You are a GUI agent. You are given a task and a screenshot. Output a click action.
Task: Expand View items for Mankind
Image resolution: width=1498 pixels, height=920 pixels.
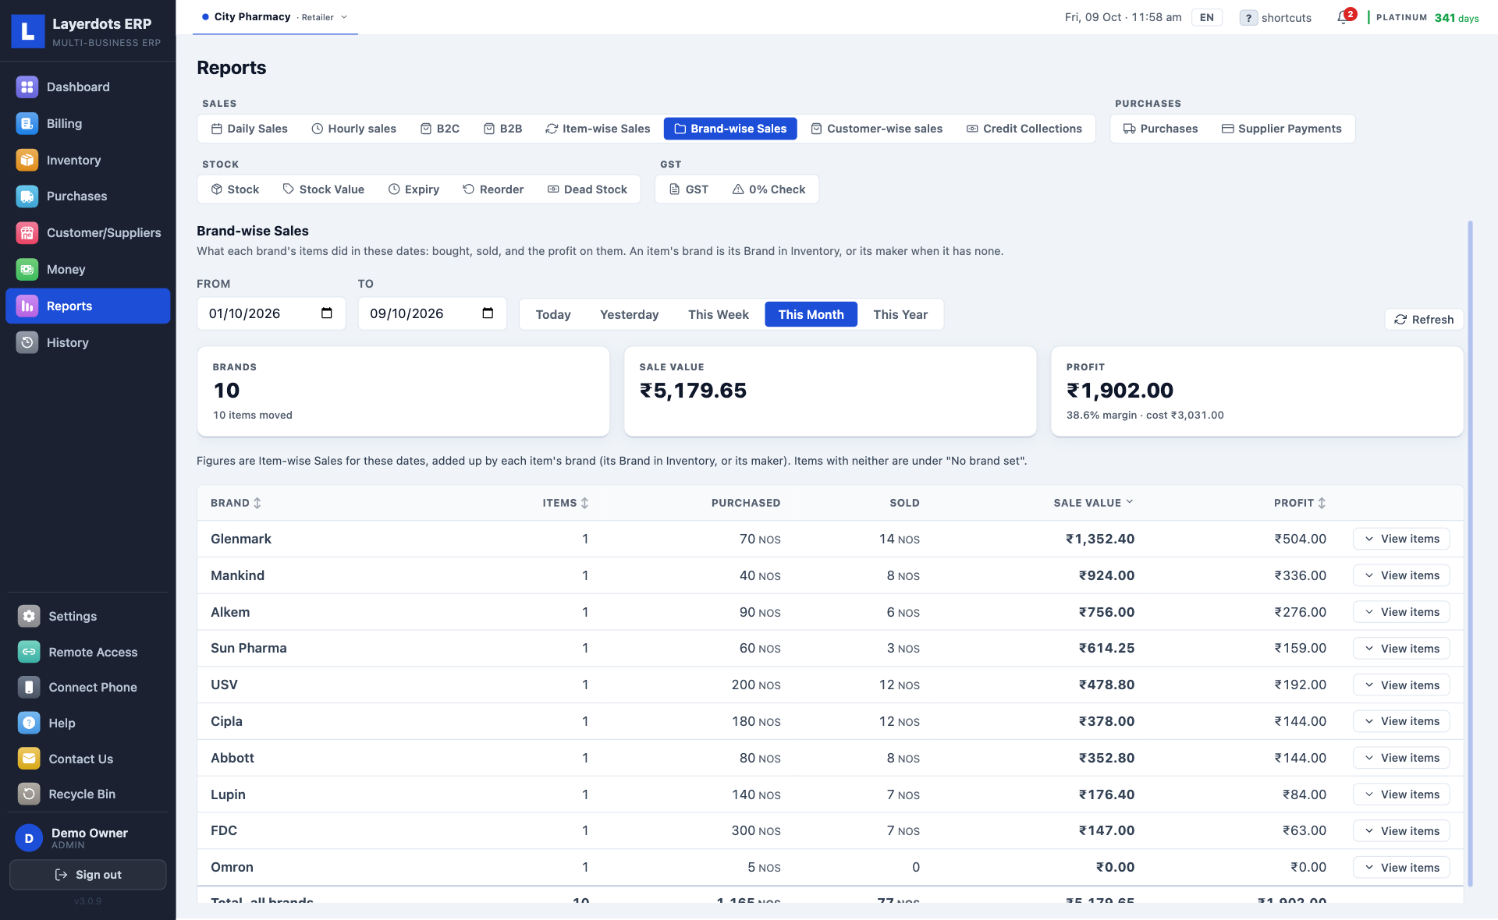coord(1401,575)
